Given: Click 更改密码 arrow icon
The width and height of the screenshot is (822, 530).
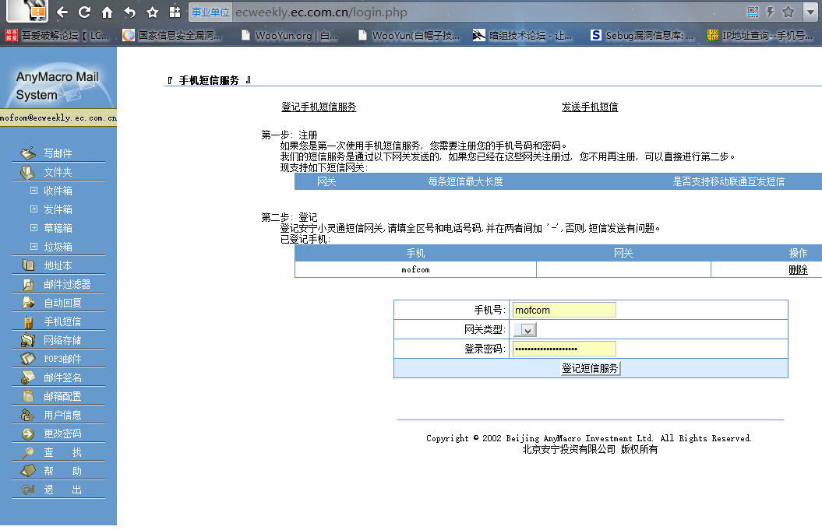Looking at the screenshot, I should pyautogui.click(x=28, y=433).
